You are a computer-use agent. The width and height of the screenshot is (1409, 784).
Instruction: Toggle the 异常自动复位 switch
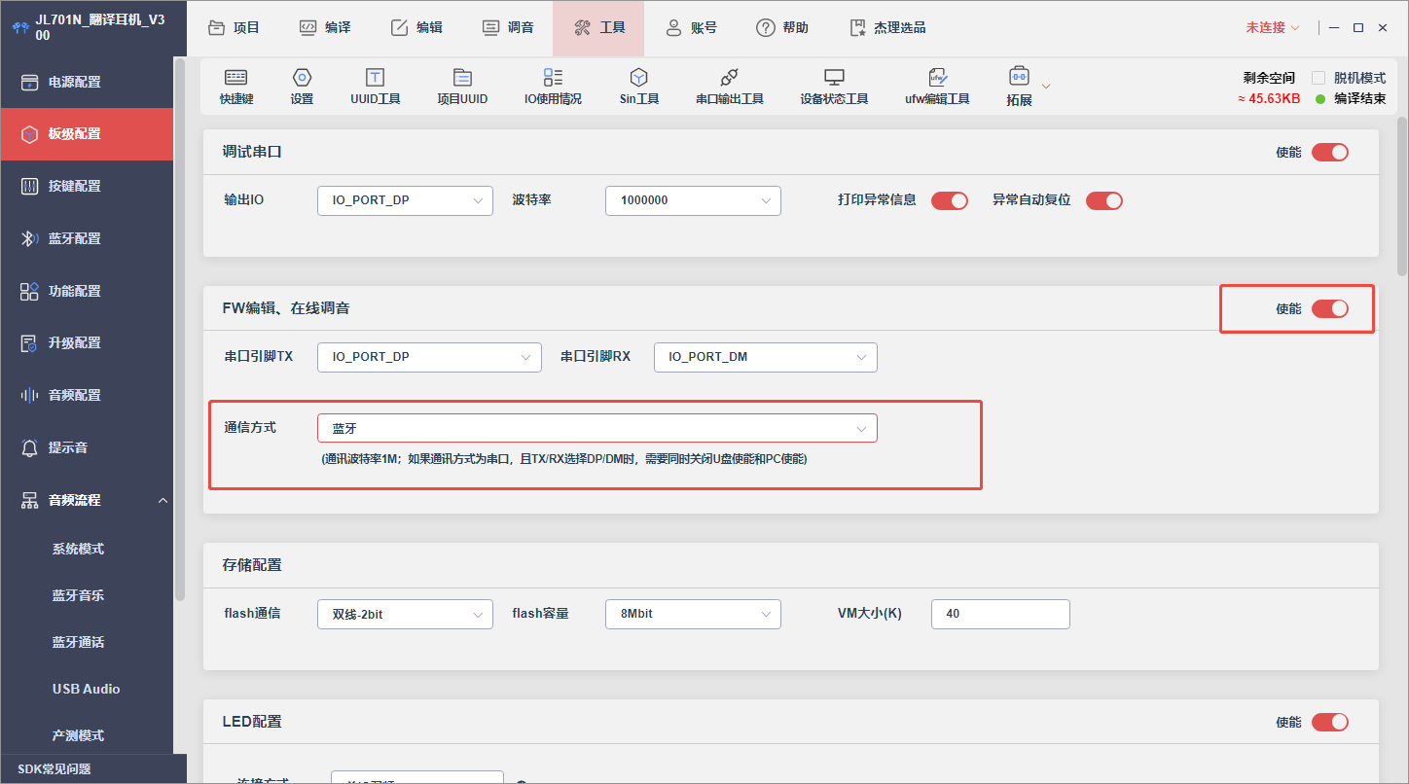1104,200
